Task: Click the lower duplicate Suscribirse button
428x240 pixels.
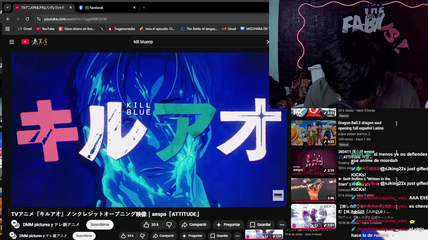Action: (84, 236)
